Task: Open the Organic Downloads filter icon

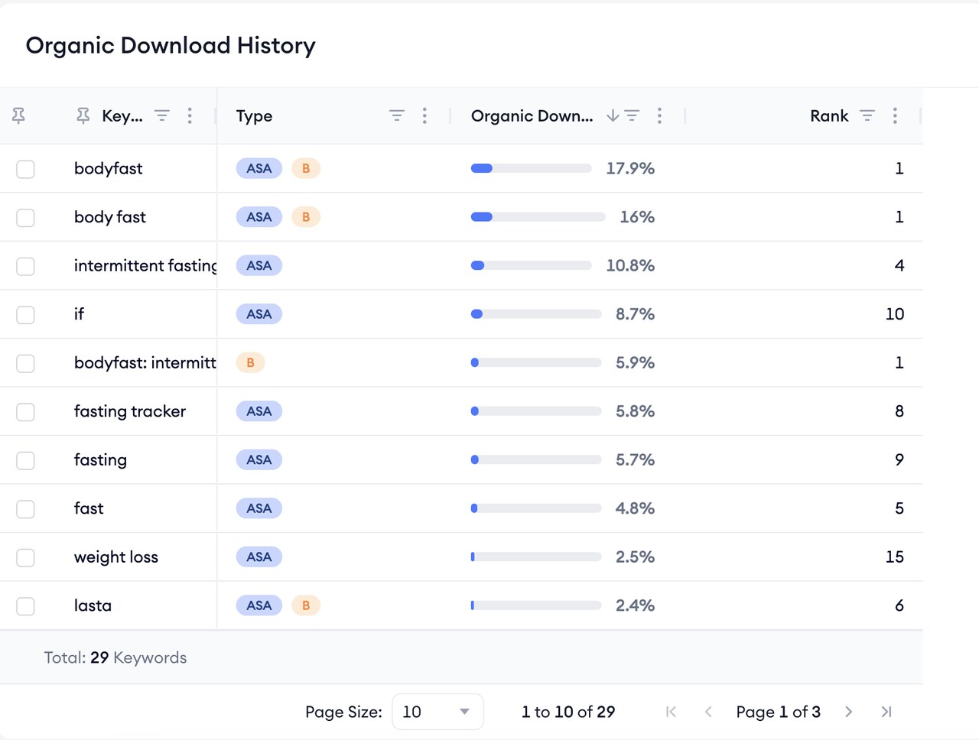Action: [x=632, y=115]
